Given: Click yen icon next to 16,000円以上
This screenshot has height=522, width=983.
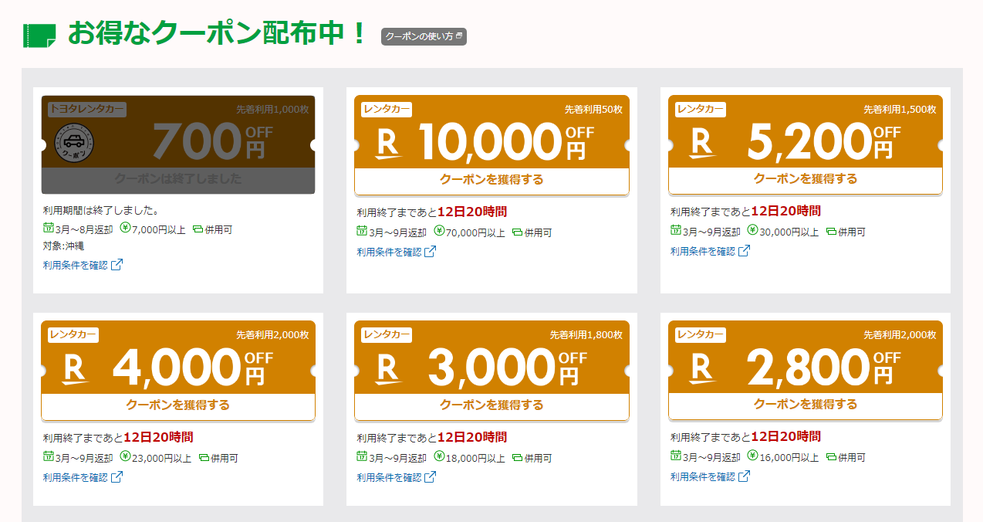Looking at the screenshot, I should click(752, 456).
